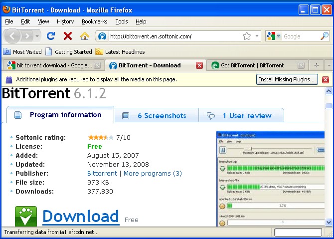
Task: Select the text 'November 13, 2008'
Action: tap(118, 164)
